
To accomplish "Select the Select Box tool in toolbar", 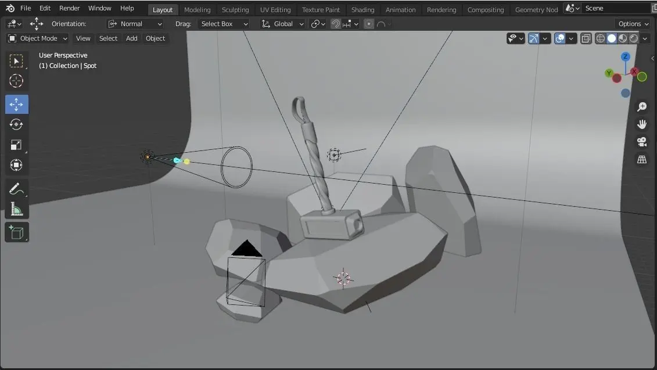I will tap(16, 61).
